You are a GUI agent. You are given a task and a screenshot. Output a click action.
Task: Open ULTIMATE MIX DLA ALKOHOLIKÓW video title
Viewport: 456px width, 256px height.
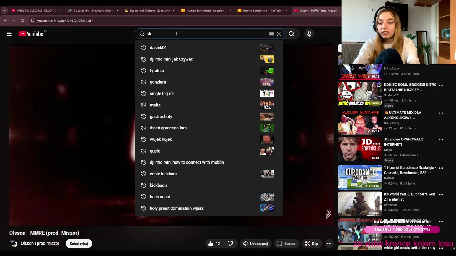pyautogui.click(x=403, y=115)
